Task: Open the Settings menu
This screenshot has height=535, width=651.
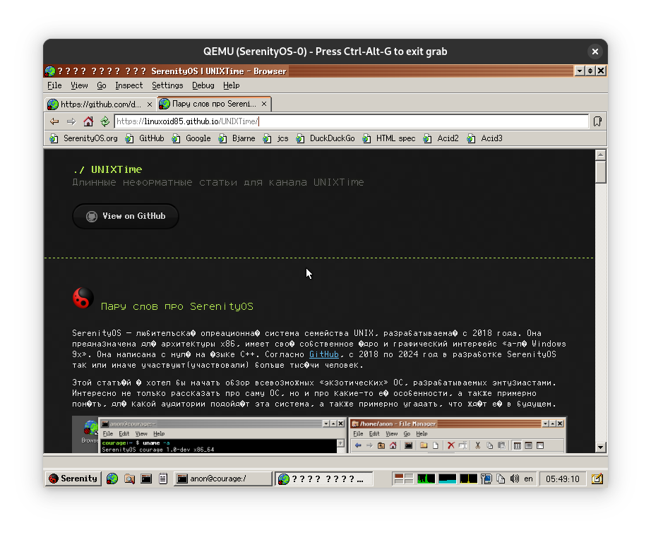Action: tap(167, 85)
